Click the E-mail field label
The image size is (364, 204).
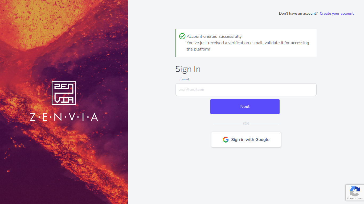point(184,79)
